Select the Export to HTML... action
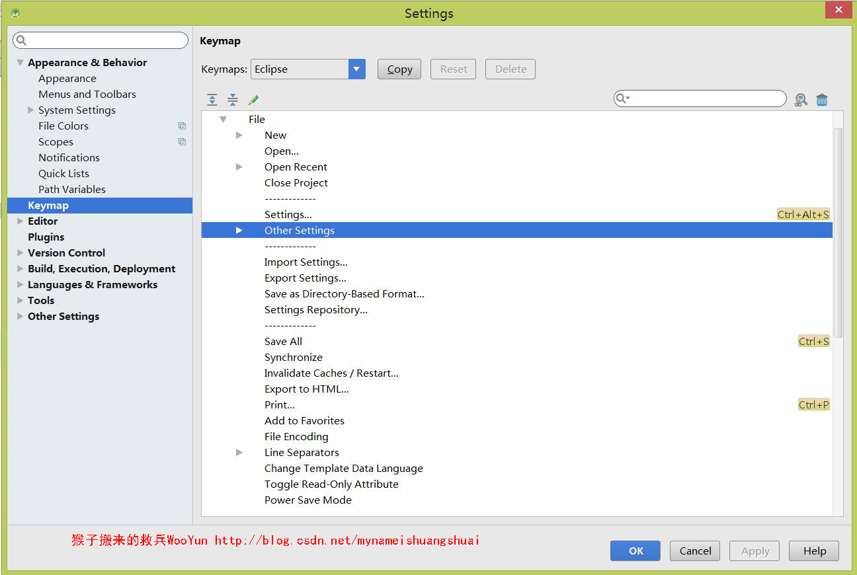Viewport: 857px width, 575px height. point(307,389)
